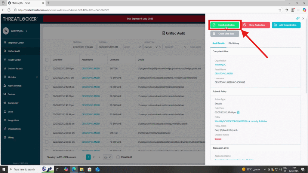Screen dimensions: 308x173
Task: Open the Action filter dropdown
Action: point(133,47)
